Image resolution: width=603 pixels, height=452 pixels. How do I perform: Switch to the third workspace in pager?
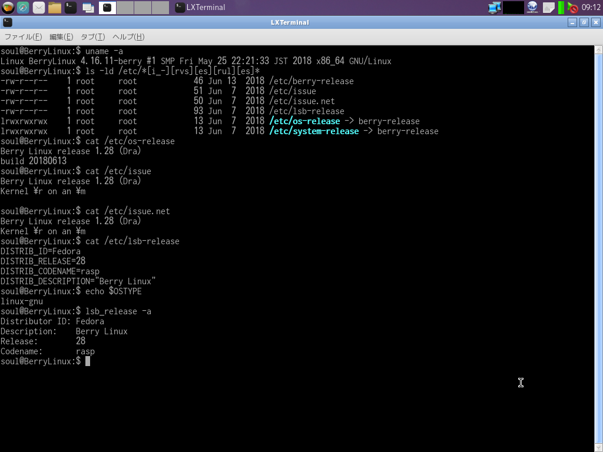143,7
